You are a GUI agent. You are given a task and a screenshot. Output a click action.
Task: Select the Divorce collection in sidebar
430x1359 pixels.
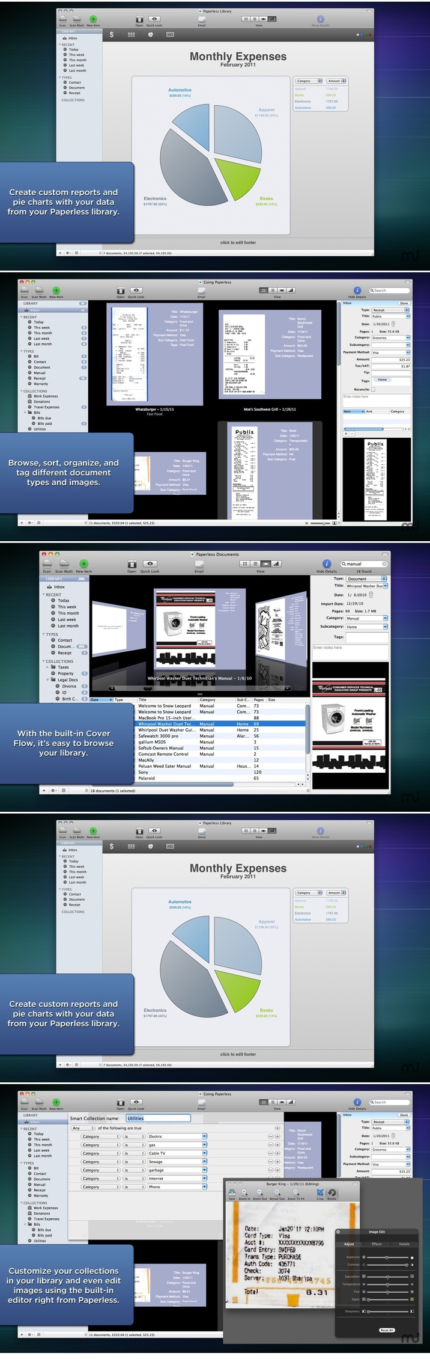69,686
